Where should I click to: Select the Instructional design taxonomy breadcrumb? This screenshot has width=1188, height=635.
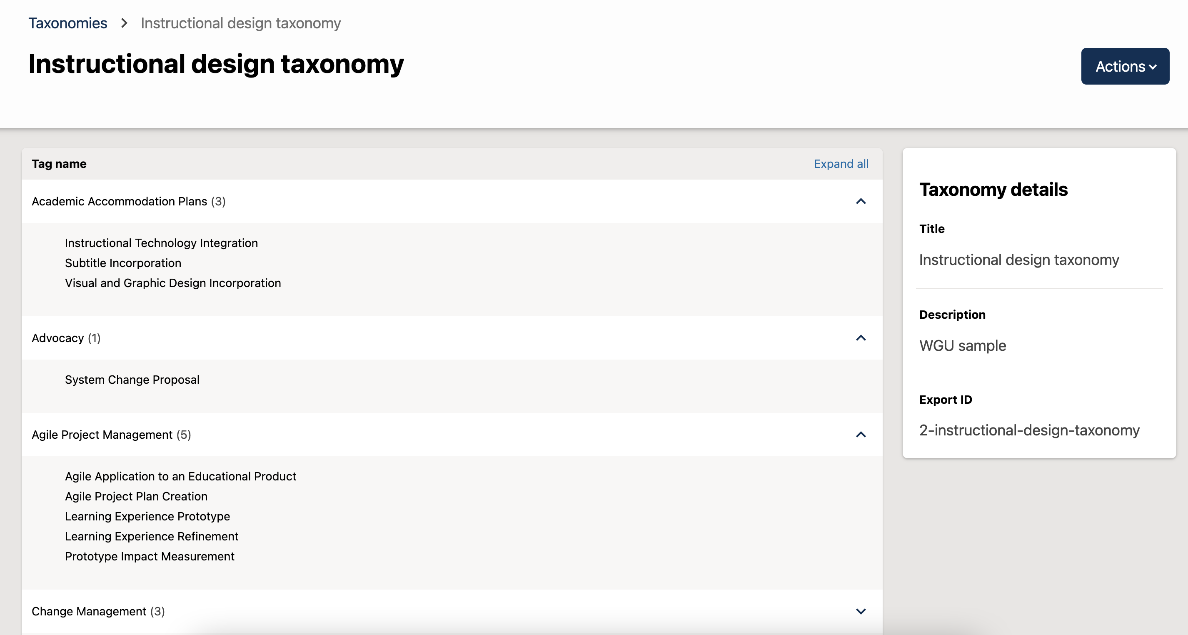pos(241,22)
